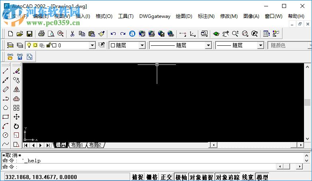Redo the last undone action
312x181 pixels.
click(x=123, y=34)
